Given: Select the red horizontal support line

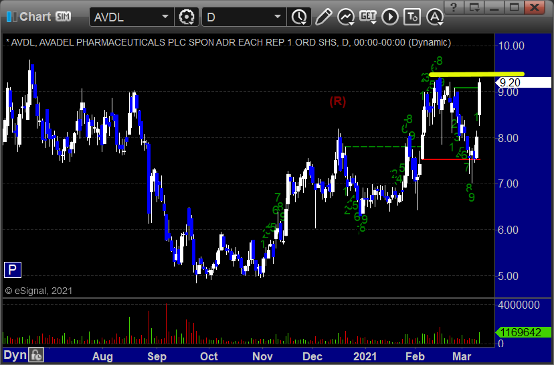Looking at the screenshot, I should pyautogui.click(x=451, y=159).
